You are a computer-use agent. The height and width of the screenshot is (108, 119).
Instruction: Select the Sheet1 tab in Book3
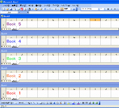pos(15,64)
